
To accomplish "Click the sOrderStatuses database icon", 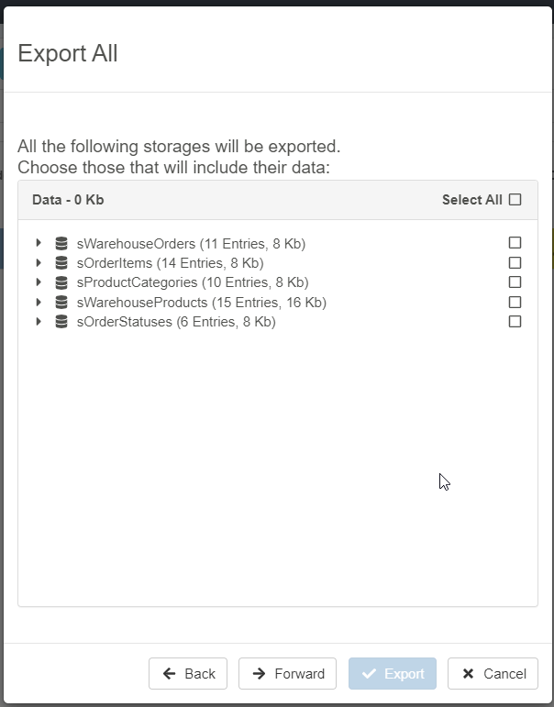I will [61, 322].
